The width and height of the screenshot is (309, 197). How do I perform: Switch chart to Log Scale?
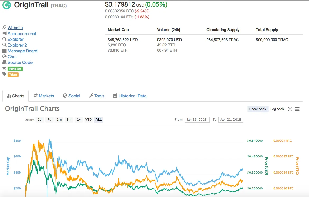pos(278,109)
